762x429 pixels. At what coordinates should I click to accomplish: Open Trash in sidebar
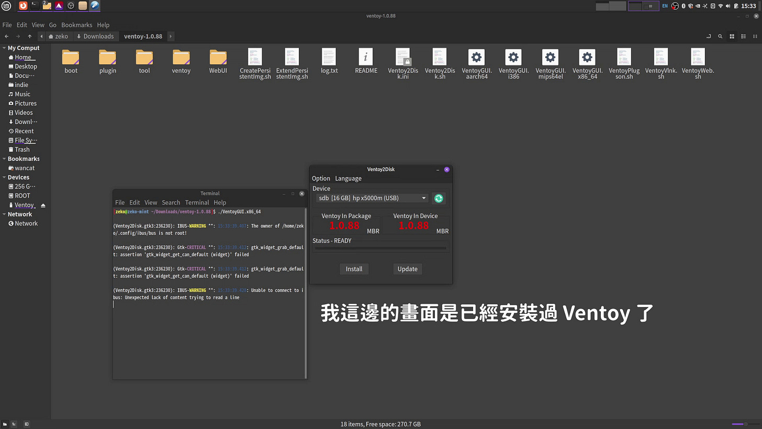point(22,149)
